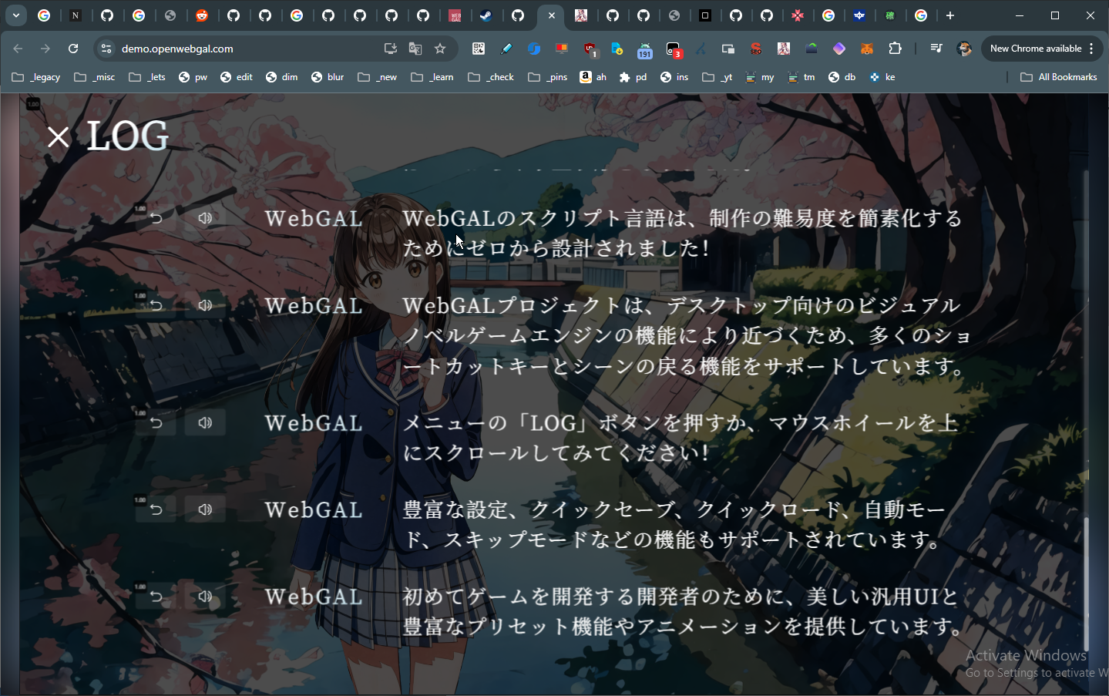This screenshot has width=1109, height=696.
Task: Click the text 'ためにゼロから設計されました!'
Action: coord(555,248)
